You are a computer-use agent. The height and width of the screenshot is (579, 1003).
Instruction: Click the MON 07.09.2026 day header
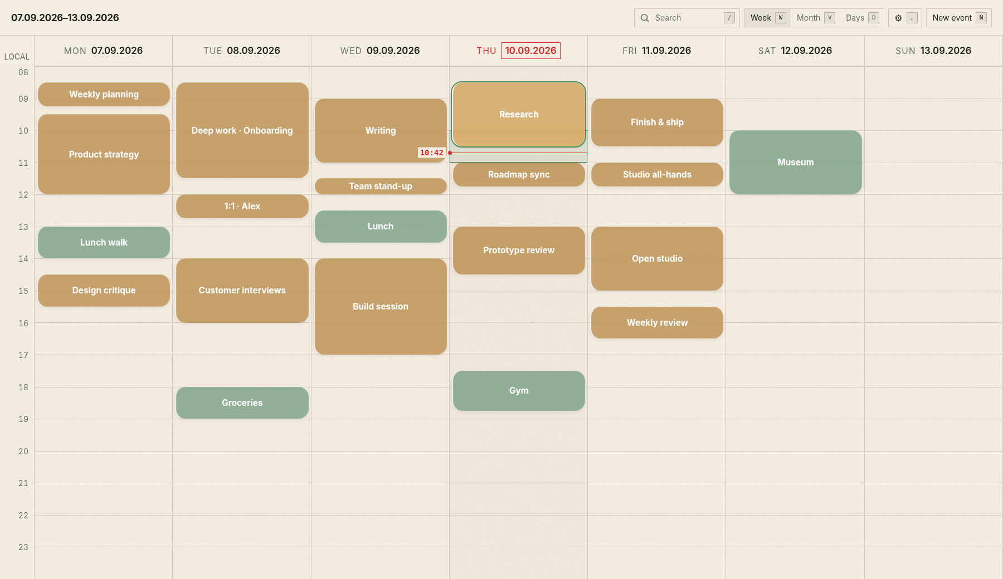point(103,51)
